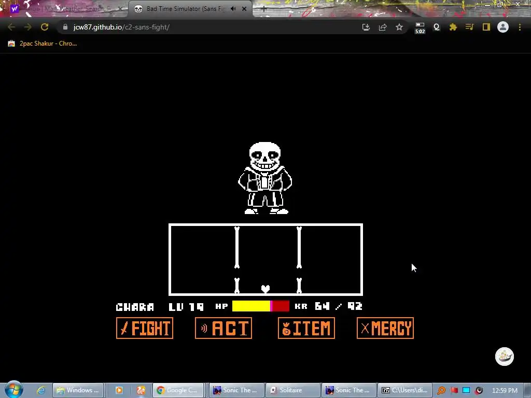Click the LV 19 level text

point(186,307)
